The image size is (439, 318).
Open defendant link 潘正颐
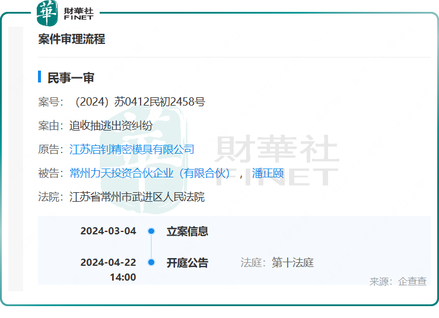(268, 173)
